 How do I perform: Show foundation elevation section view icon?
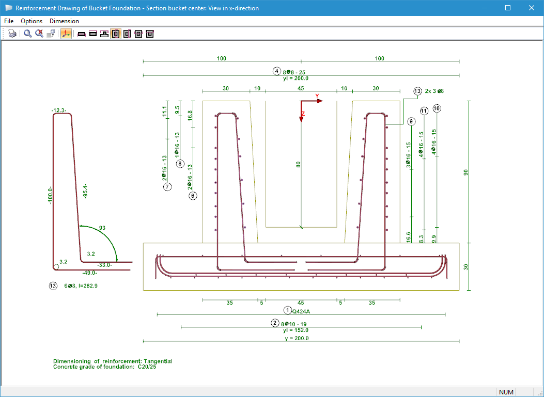click(104, 34)
